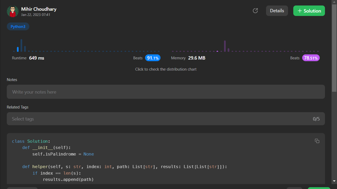Click the blue 91.1% runtime beats badge

point(153,58)
